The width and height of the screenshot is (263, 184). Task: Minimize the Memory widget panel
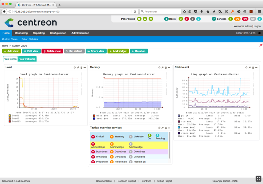click(x=168, y=67)
